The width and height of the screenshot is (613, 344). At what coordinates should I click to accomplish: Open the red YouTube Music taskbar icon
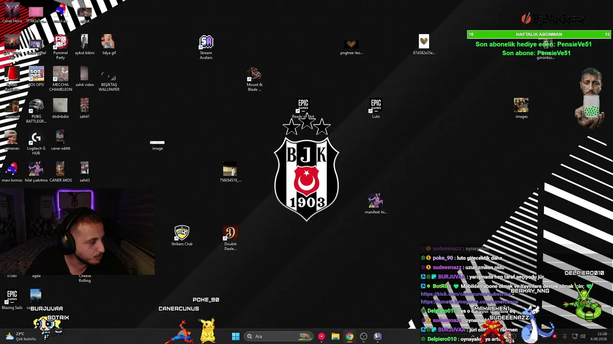[x=321, y=336]
